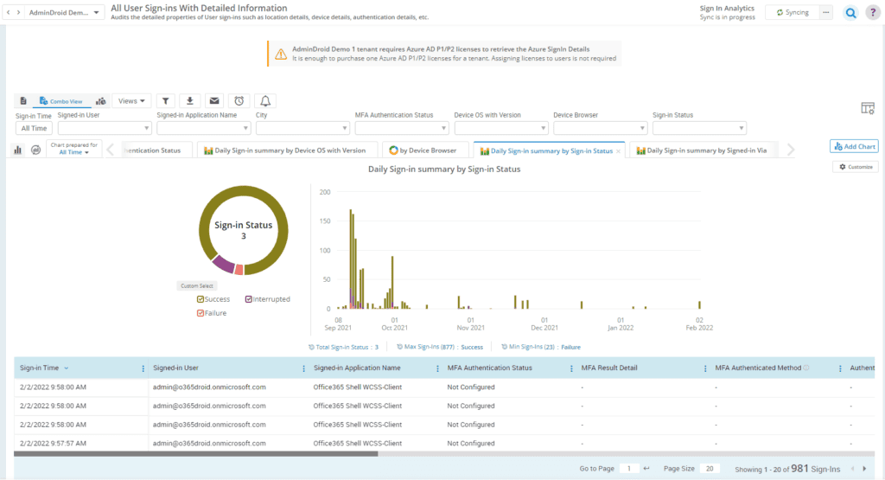This screenshot has width=885, height=480.
Task: Open the tenant selector AdminDroid Demo dropdown
Action: [64, 12]
